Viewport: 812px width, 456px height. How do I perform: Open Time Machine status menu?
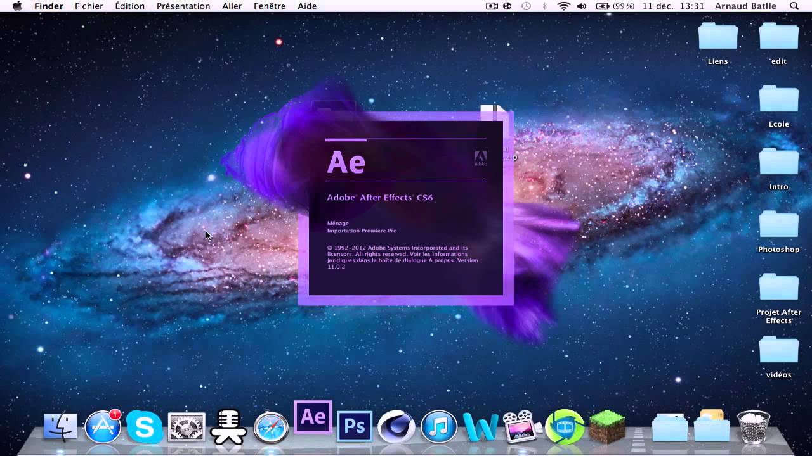coord(526,6)
